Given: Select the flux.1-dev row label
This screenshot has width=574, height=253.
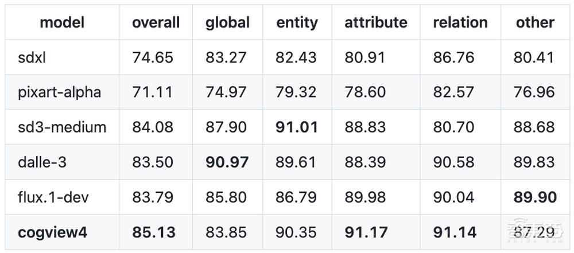Looking at the screenshot, I should 53,197.
